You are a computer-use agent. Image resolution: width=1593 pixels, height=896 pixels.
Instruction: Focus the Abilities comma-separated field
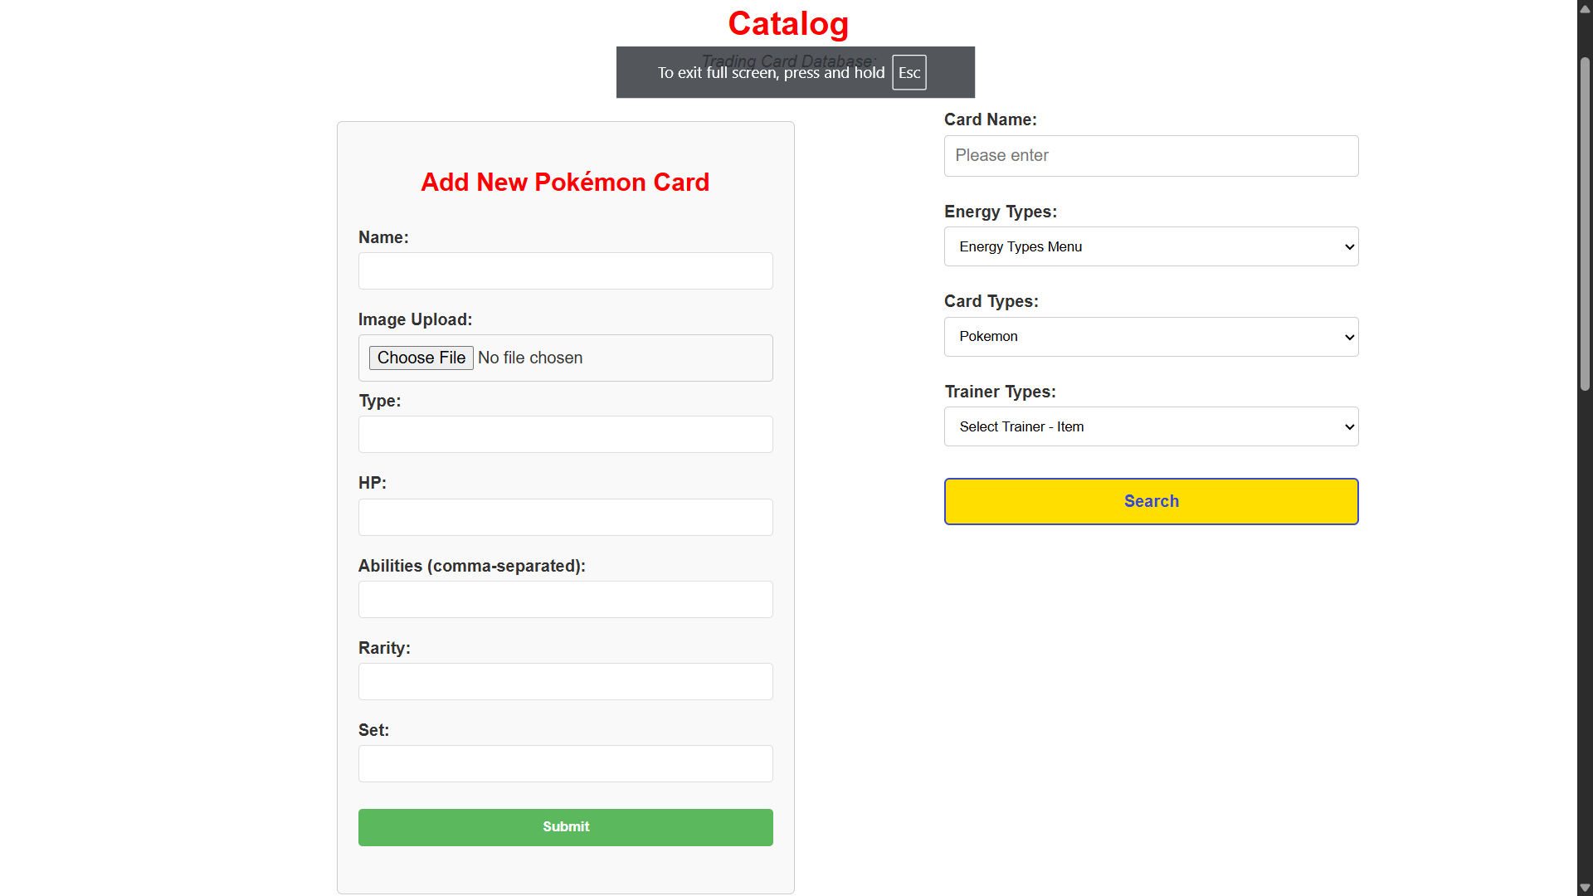point(565,599)
